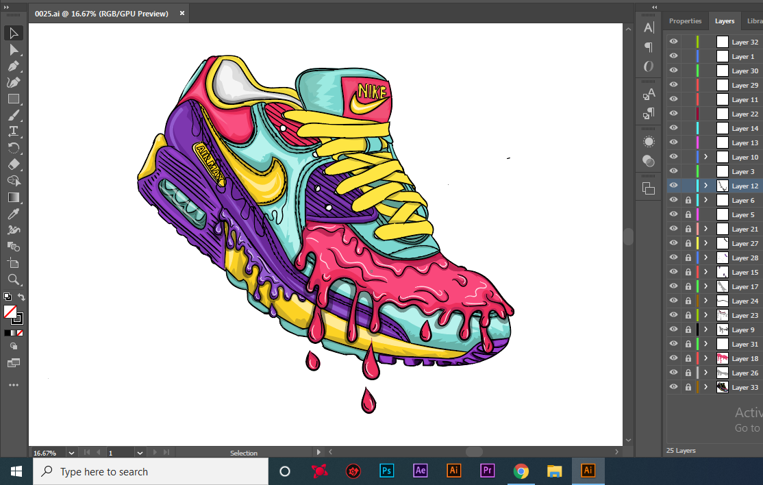Select the Pen tool

tap(13, 66)
